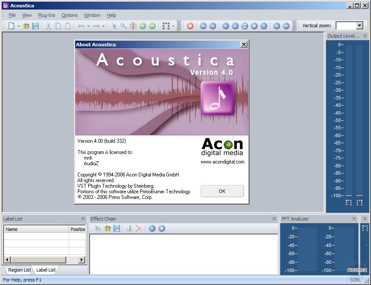Image resolution: width=371 pixels, height=285 pixels.
Task: Click the Position column header
Action: coord(77,229)
